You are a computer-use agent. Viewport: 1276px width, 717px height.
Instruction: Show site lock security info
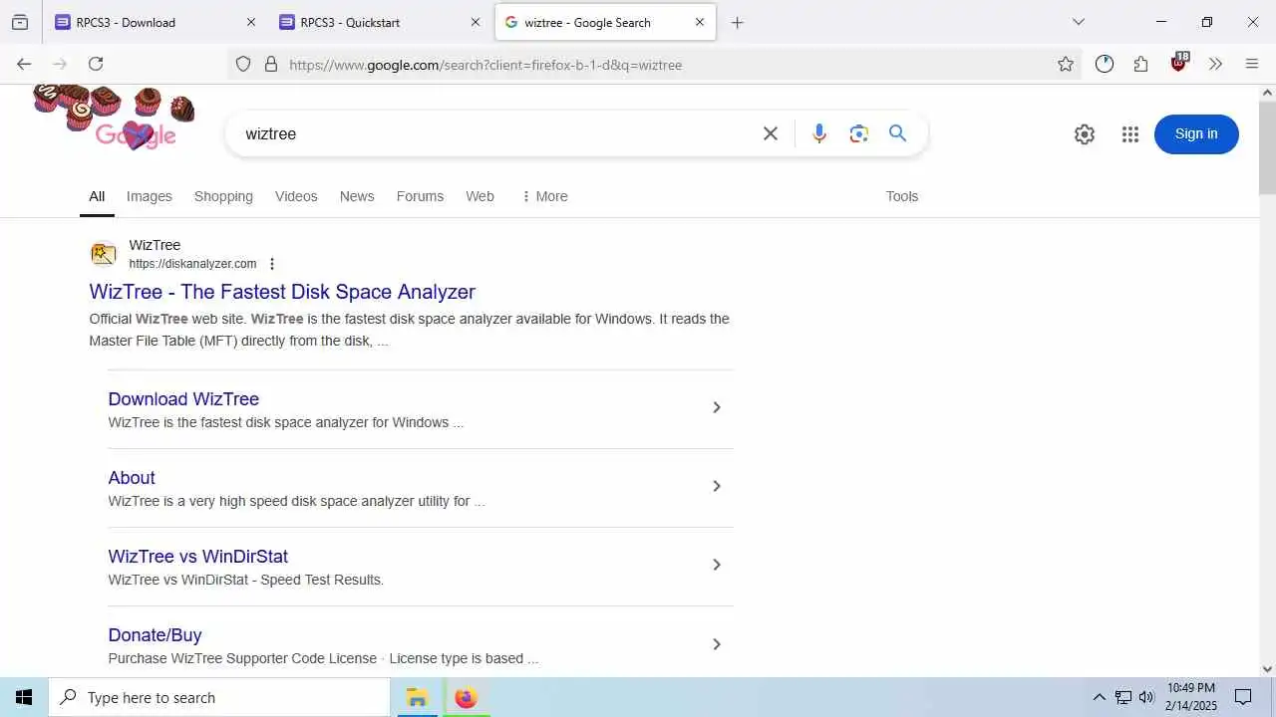270,64
